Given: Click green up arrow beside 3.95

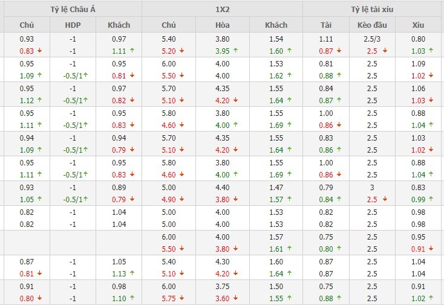Looking at the screenshot, I should (236, 51).
